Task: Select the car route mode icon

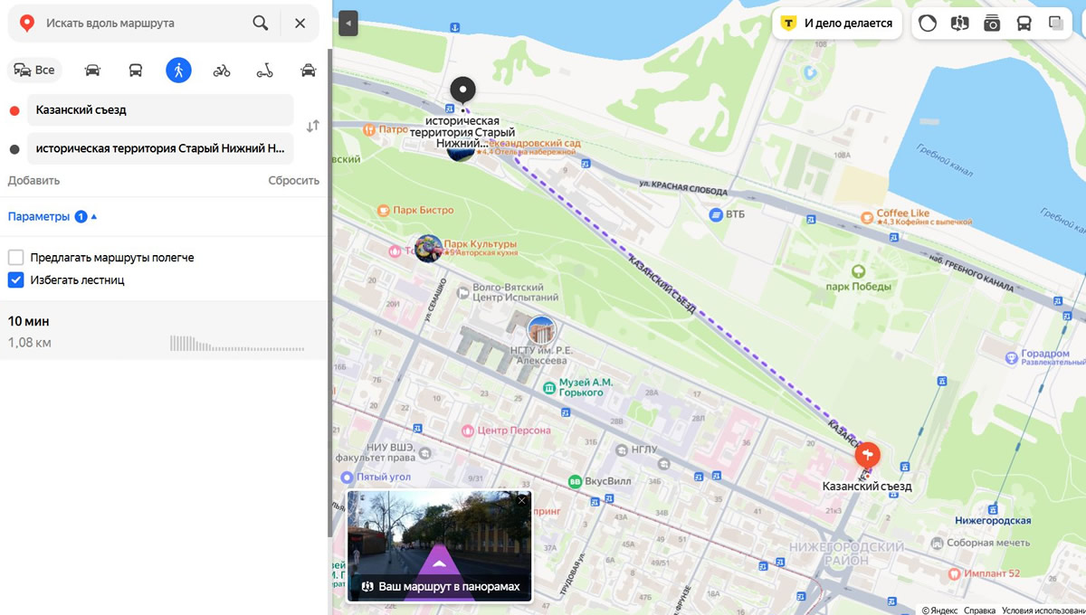Action: [92, 71]
